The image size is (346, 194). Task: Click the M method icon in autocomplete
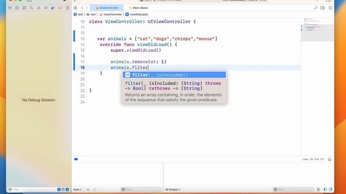coord(128,75)
